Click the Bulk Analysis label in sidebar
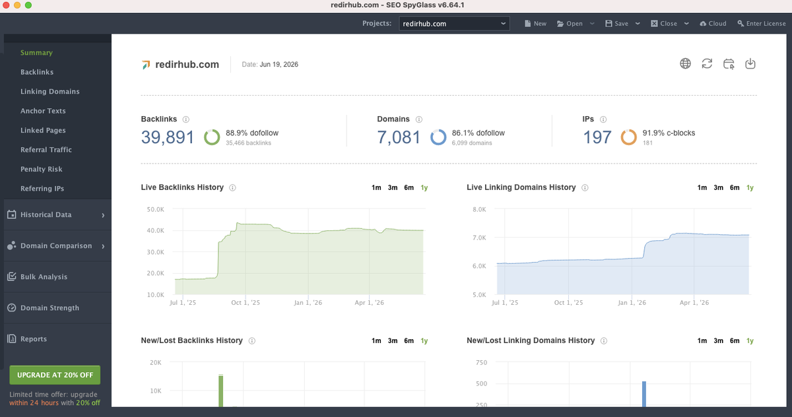 pos(44,277)
